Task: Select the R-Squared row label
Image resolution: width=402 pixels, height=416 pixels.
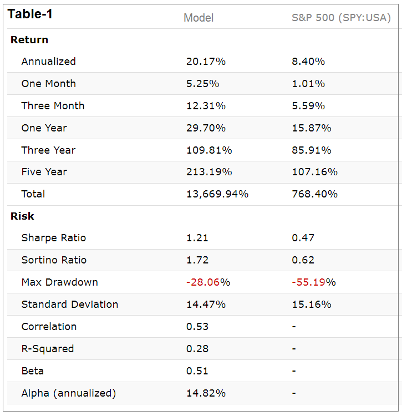Action: coord(48,349)
